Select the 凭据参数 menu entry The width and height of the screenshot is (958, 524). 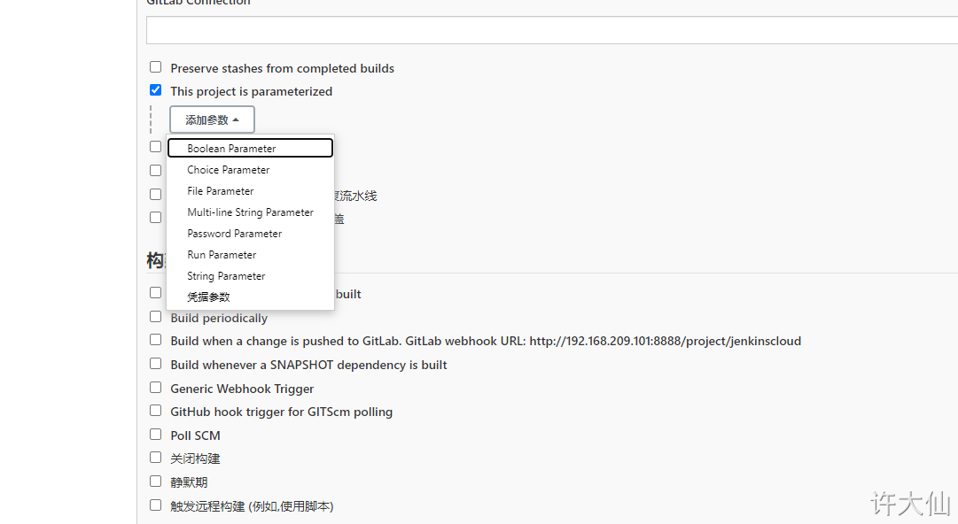[251, 297]
